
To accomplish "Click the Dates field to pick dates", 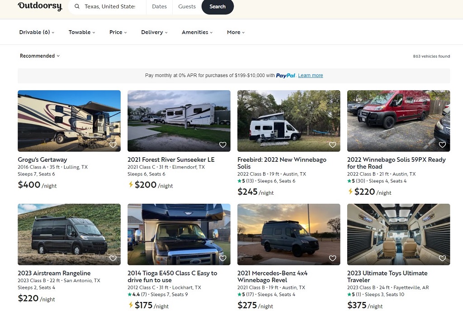I will point(159,6).
